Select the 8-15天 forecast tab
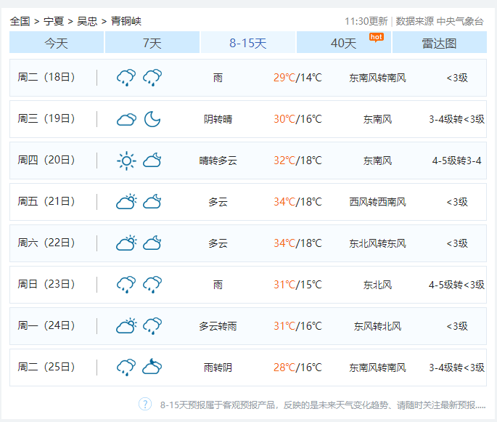497x422 pixels. [248, 43]
